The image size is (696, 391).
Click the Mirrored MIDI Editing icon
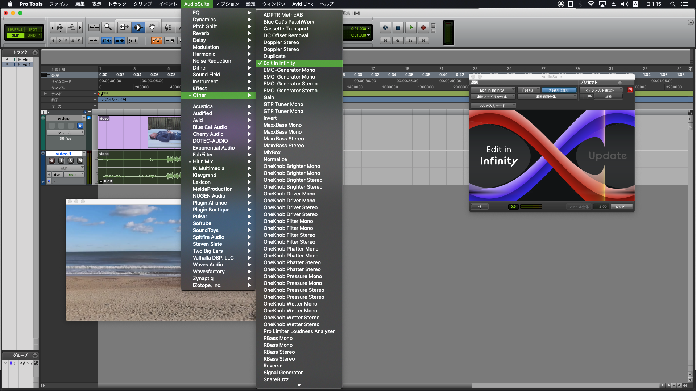tap(170, 41)
